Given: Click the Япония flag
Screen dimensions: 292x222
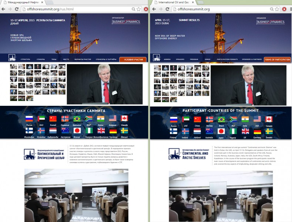Looking at the screenshot, I should point(77,131).
